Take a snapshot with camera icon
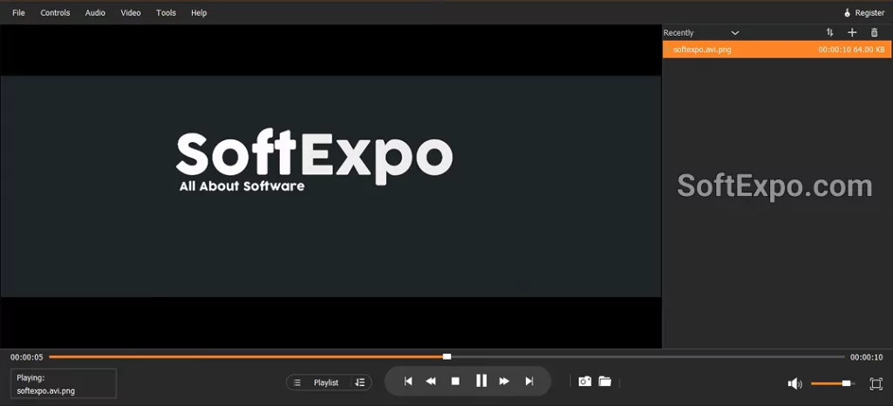 (585, 382)
